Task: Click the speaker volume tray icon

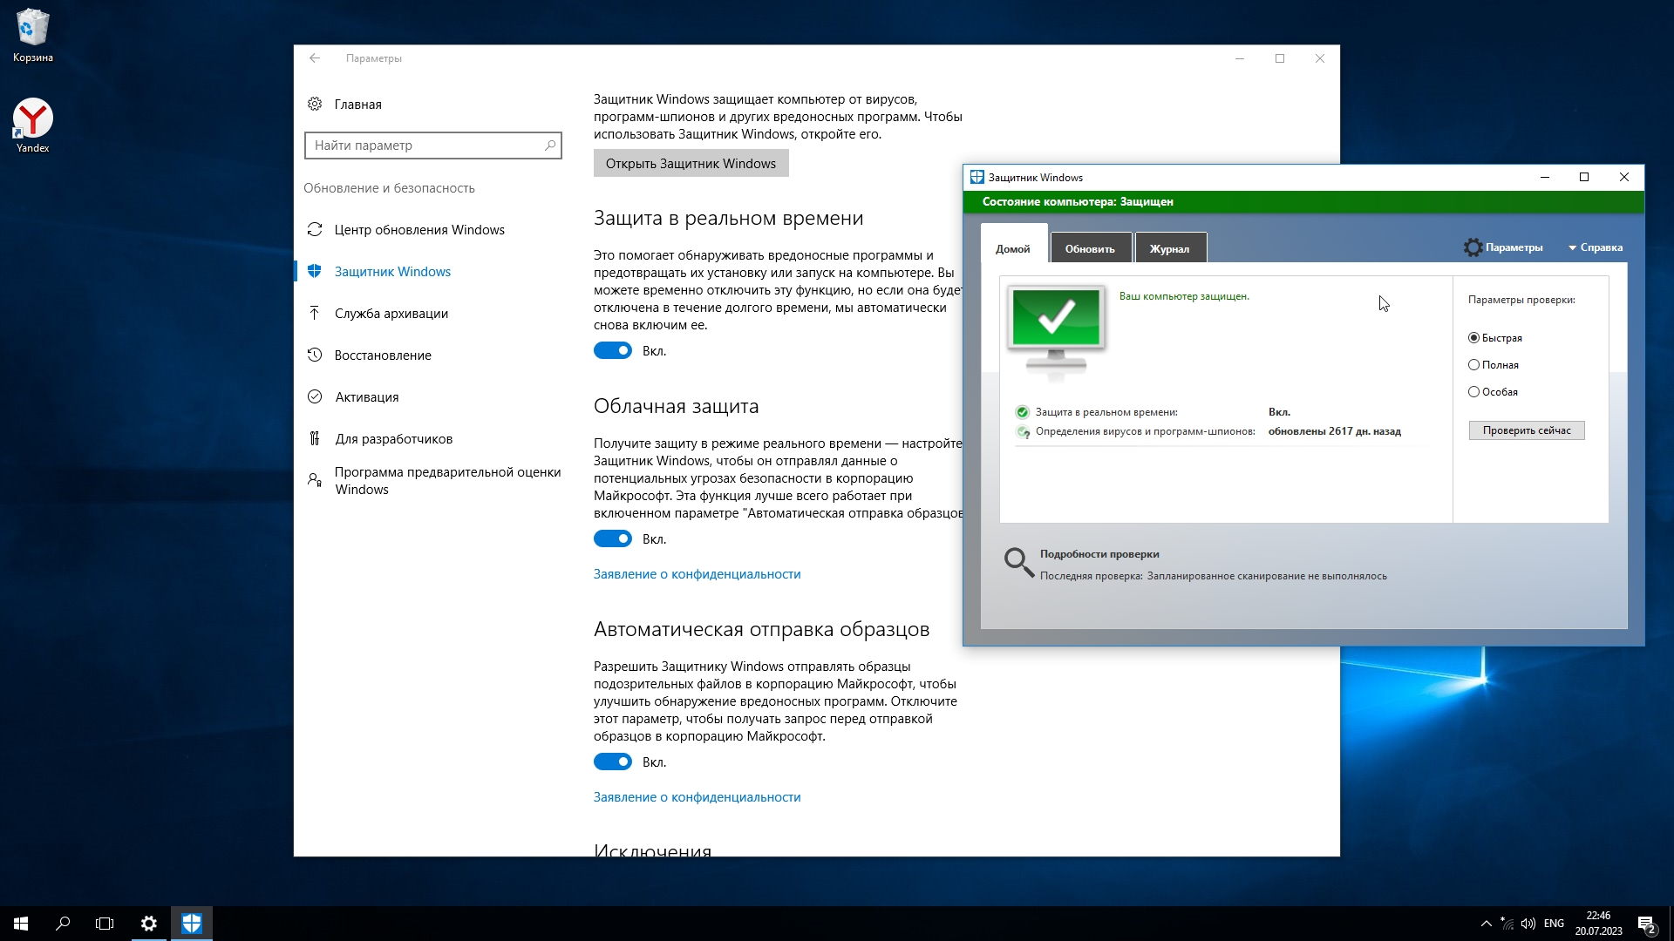Action: pyautogui.click(x=1528, y=924)
